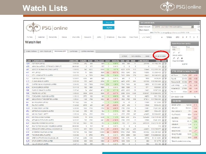Click the PLATINUM $ row in world info

pos(185,115)
